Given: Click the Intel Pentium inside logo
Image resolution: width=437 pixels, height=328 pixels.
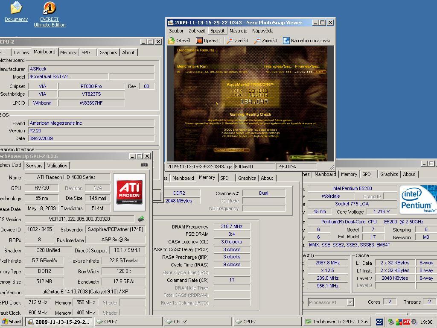Looking at the screenshot, I should tap(417, 200).
